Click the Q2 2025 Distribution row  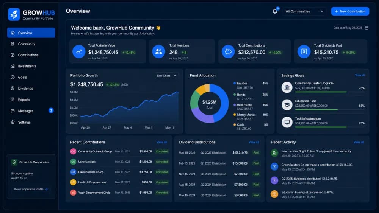click(219, 153)
